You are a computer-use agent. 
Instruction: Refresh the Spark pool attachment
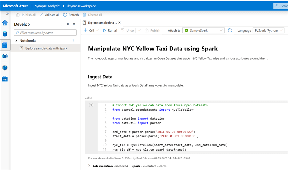point(230,31)
